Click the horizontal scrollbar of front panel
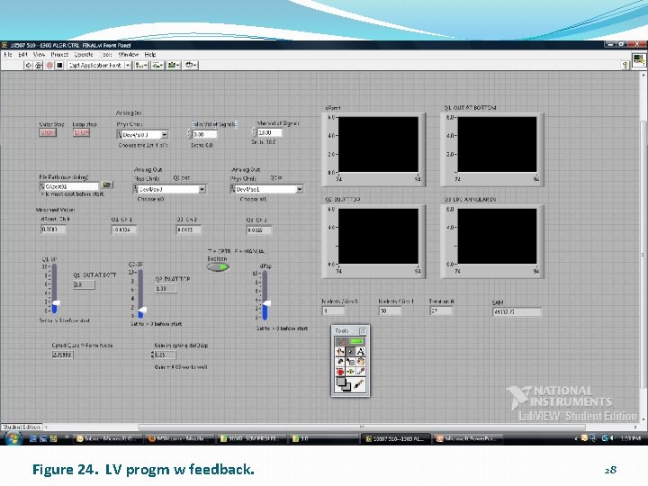The image size is (648, 486). coord(362,427)
